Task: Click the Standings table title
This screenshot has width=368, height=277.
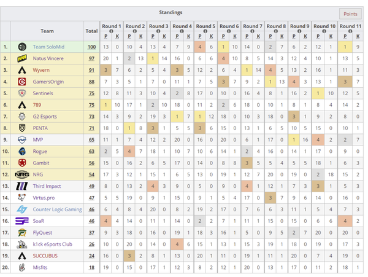Action: click(171, 12)
